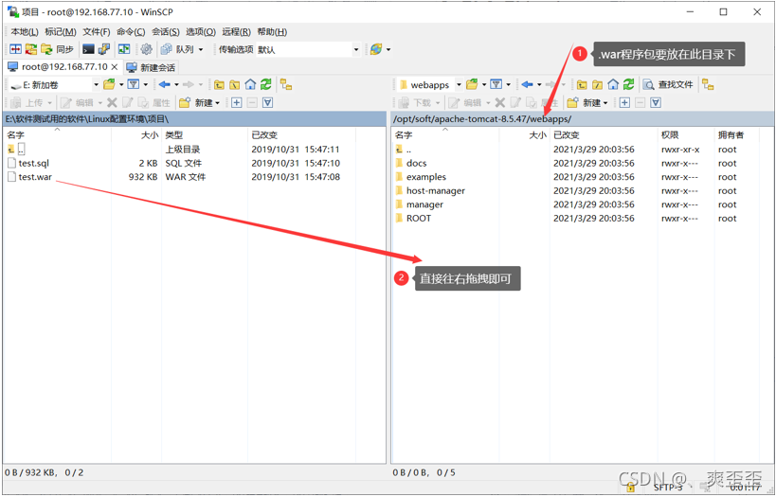
Task: Click remote panel open directory folder icon
Action: (472, 84)
